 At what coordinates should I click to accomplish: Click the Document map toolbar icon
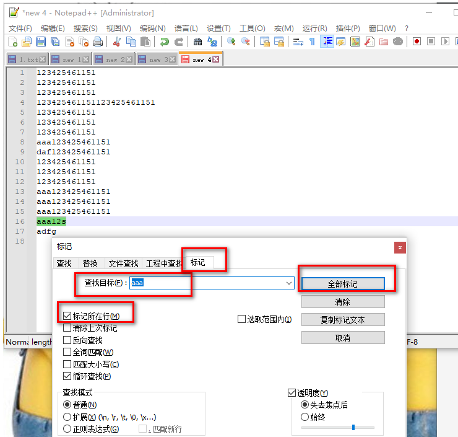tap(355, 42)
